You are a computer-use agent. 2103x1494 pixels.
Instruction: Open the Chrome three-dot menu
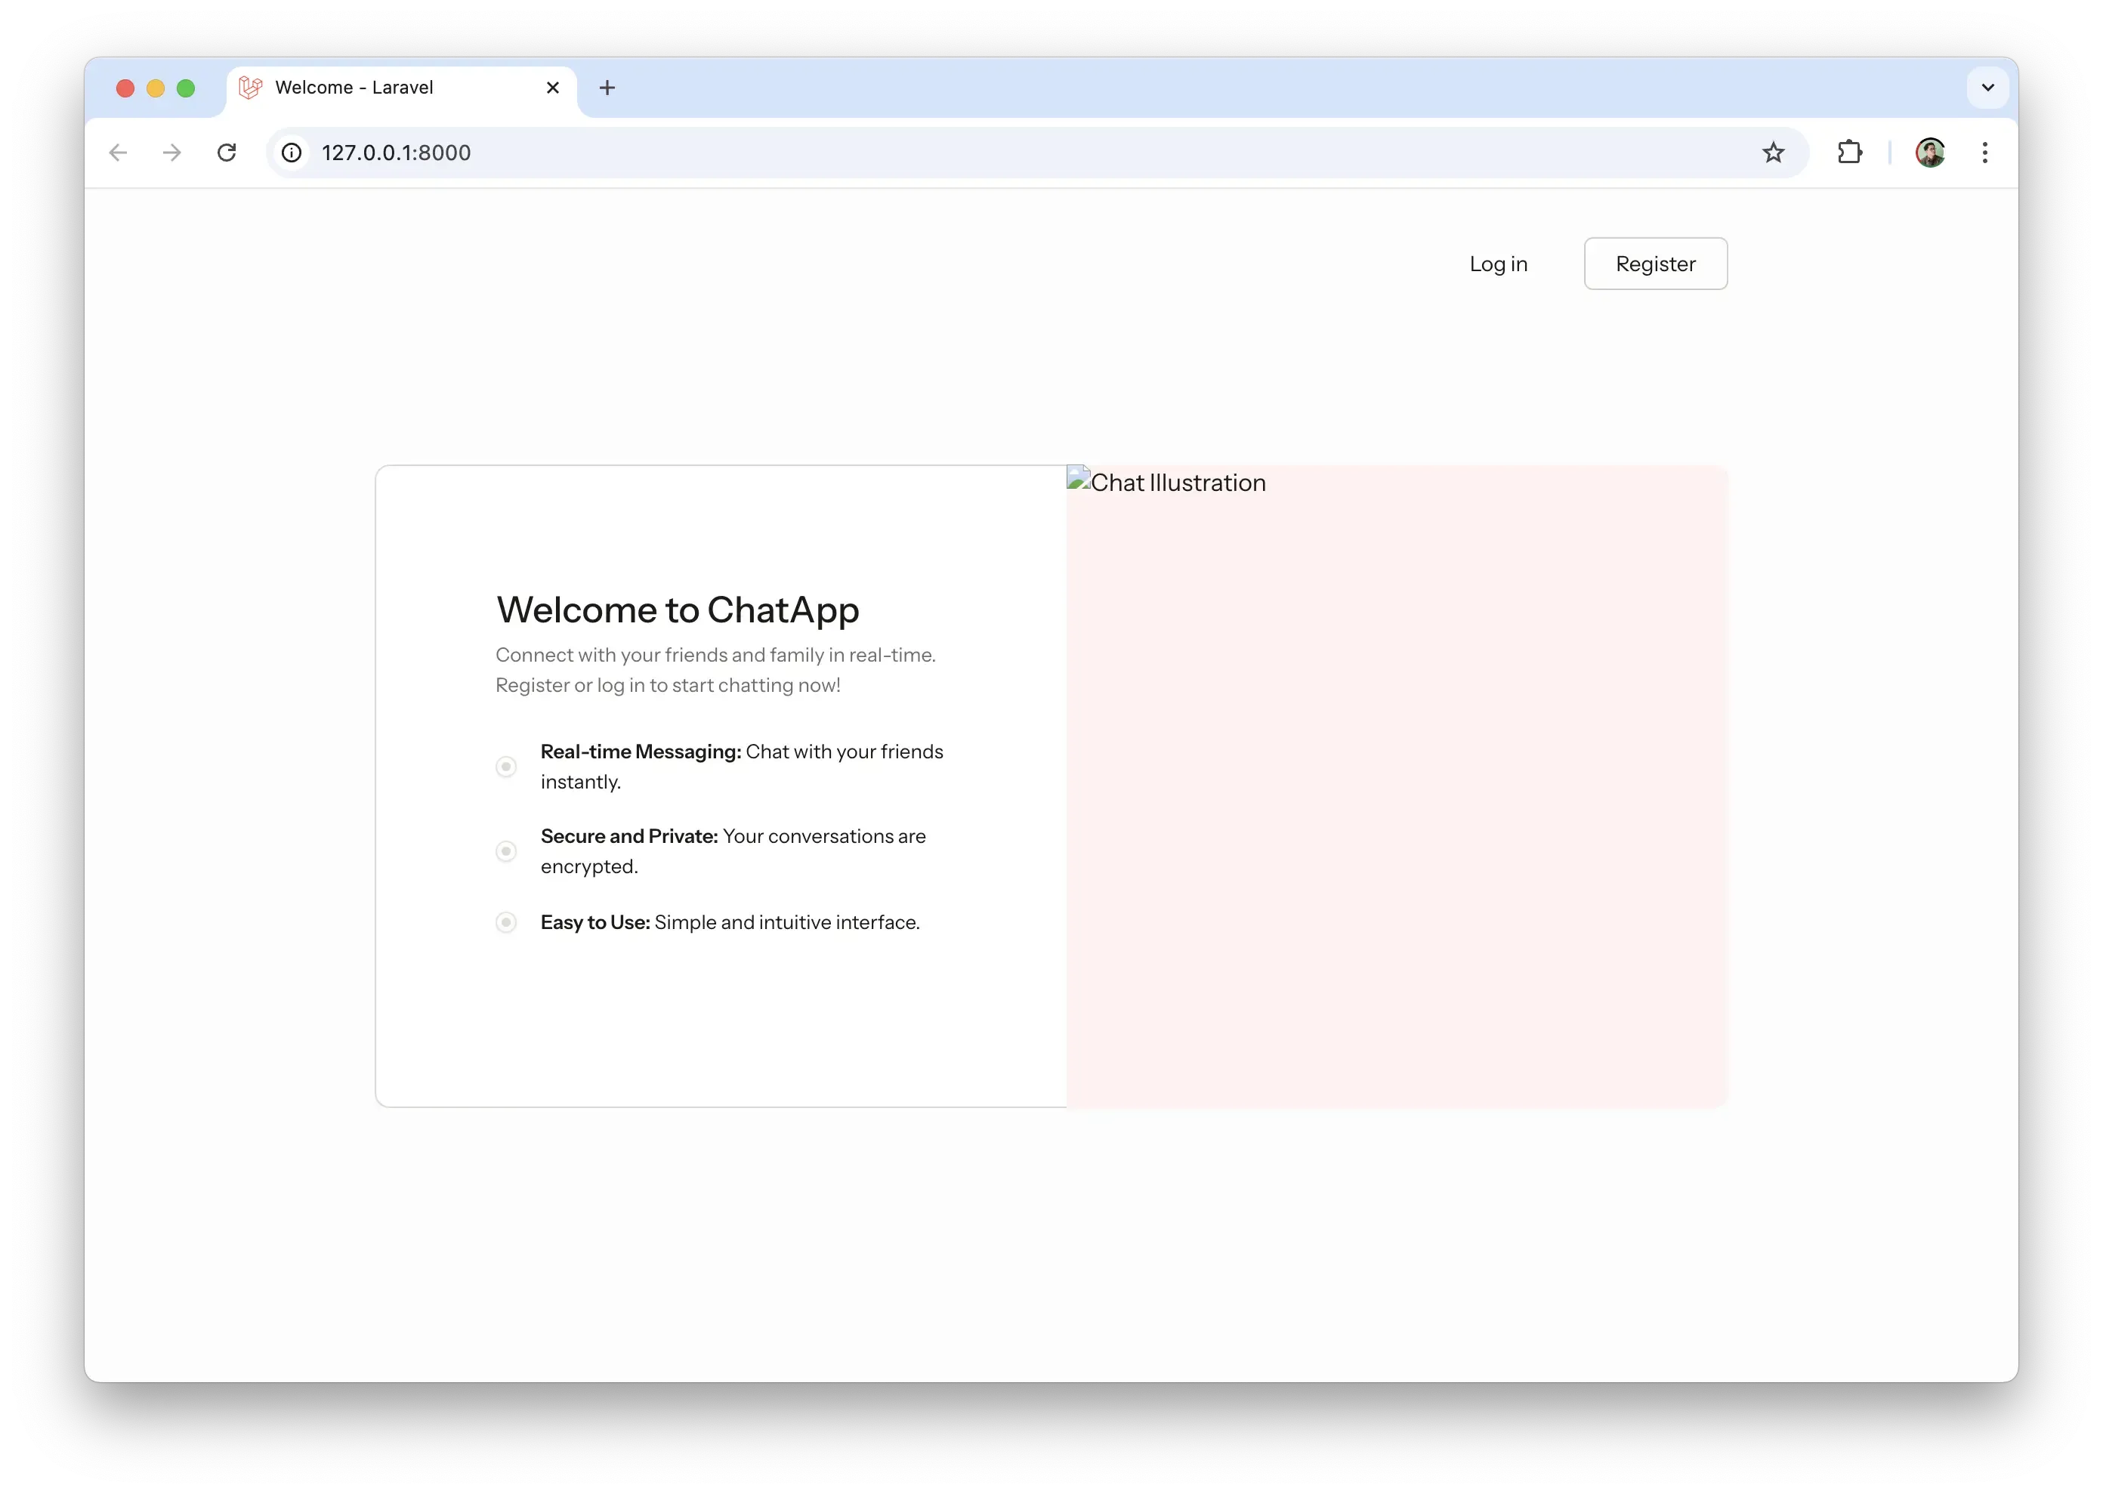1984,153
